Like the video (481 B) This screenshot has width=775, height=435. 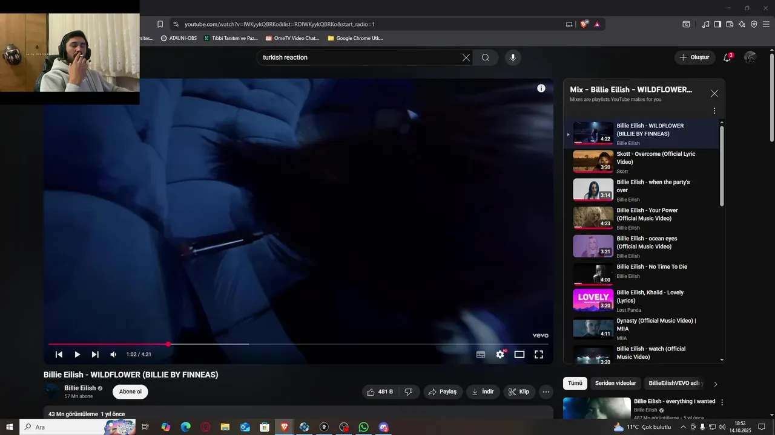[380, 391]
